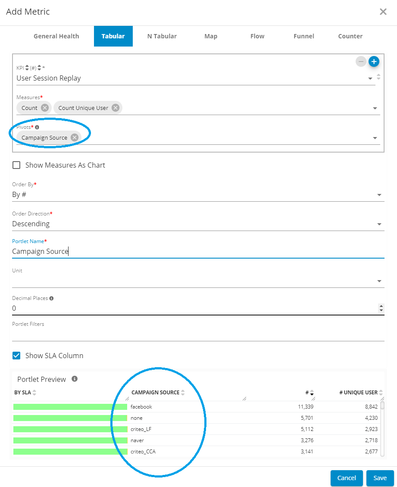Click the Portlet Filters input field
The image size is (397, 487).
[x=198, y=334]
